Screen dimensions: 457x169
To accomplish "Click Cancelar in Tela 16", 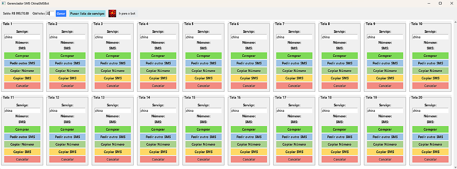I will tap(249, 159).
